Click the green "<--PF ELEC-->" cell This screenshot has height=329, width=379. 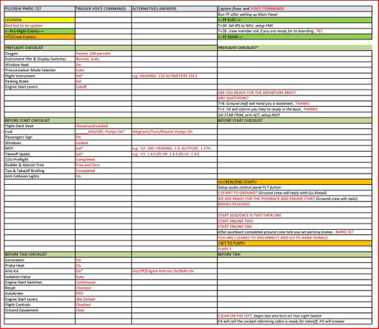294,20
